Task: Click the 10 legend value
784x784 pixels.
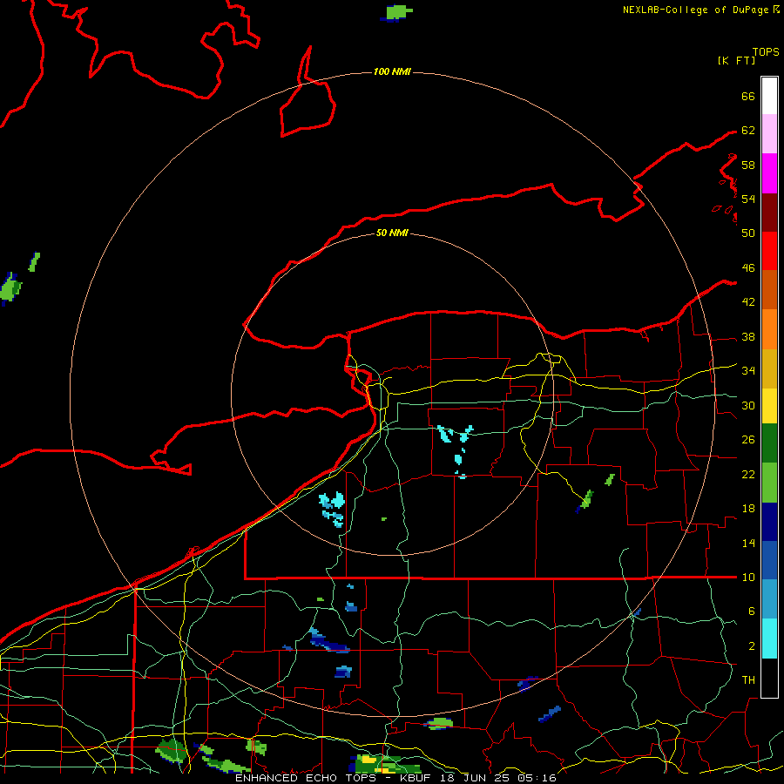Action: pos(748,577)
